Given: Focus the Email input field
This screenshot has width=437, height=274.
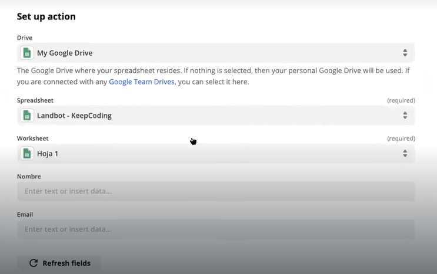Looking at the screenshot, I should (216, 229).
